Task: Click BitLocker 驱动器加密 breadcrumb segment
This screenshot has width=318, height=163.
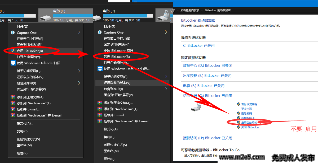Action: click(x=218, y=10)
